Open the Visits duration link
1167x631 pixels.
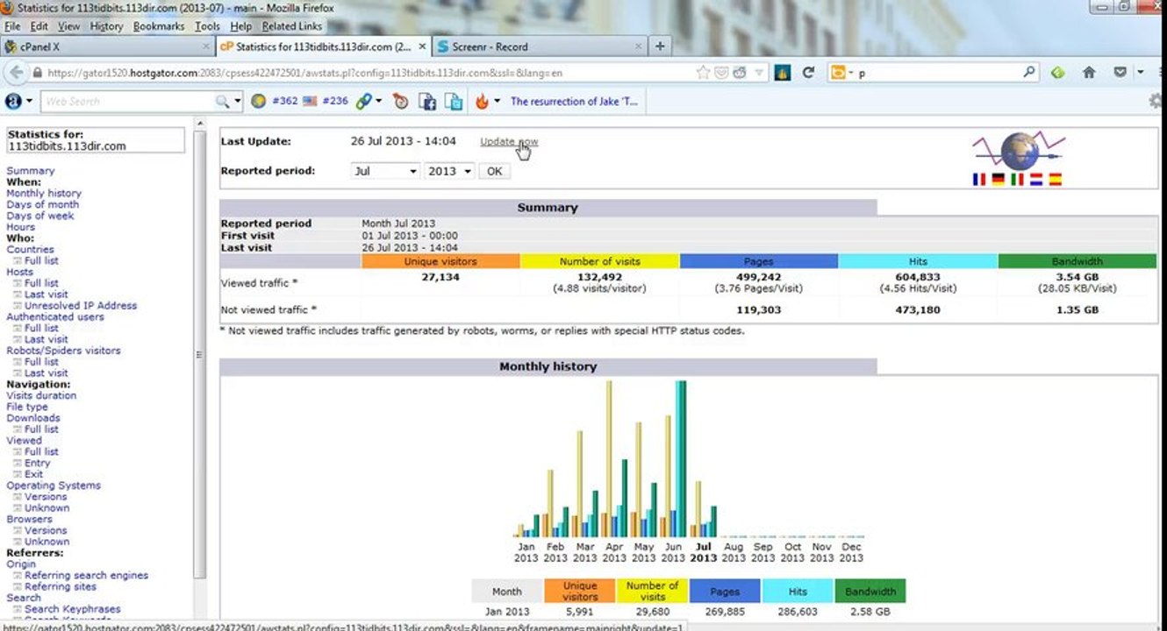click(41, 395)
